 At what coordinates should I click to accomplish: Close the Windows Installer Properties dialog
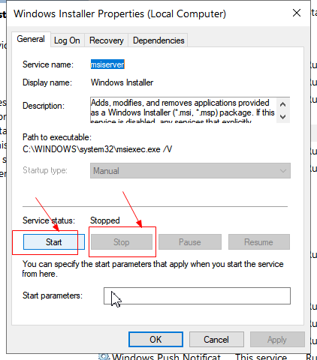[297, 13]
